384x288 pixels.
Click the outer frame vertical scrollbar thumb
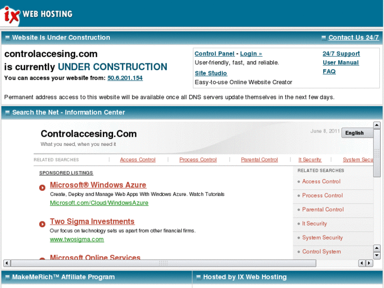click(x=377, y=153)
